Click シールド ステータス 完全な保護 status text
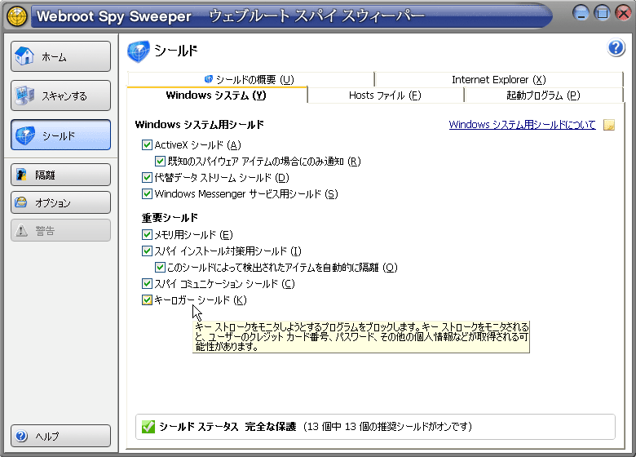 click(227, 427)
